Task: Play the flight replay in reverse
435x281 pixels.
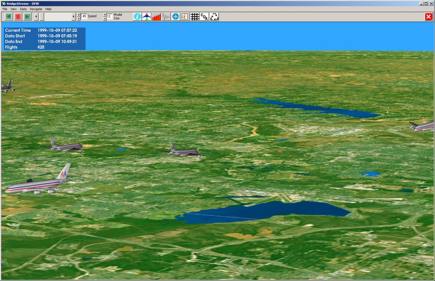Action: coord(9,16)
